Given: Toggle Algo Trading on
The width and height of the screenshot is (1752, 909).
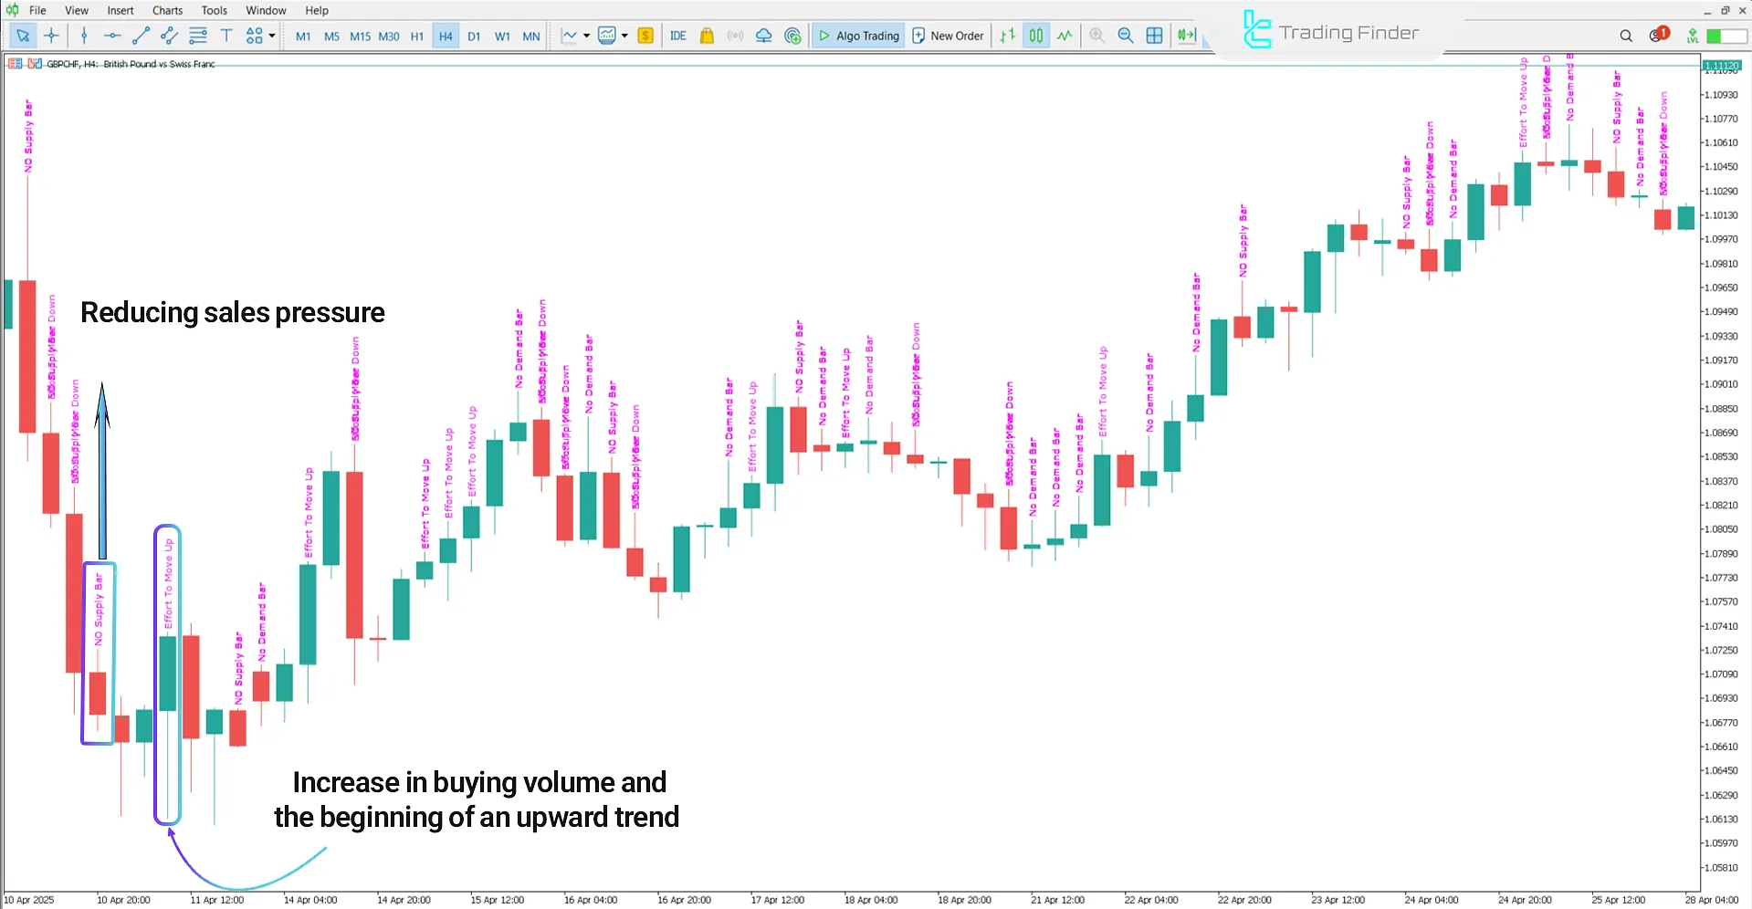Looking at the screenshot, I should [857, 36].
